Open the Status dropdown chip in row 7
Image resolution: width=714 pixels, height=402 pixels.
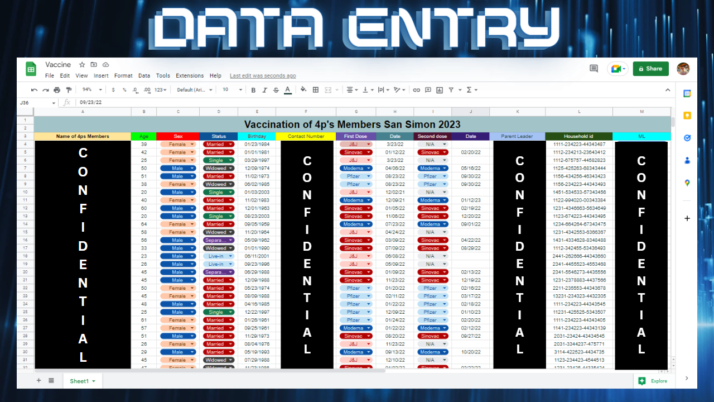(x=219, y=168)
